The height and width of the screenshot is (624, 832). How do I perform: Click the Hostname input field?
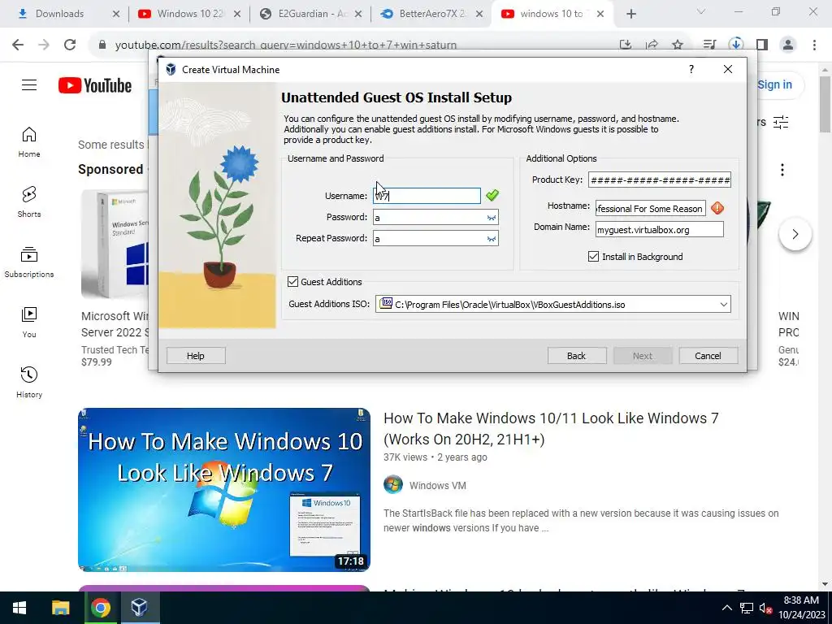[651, 209]
